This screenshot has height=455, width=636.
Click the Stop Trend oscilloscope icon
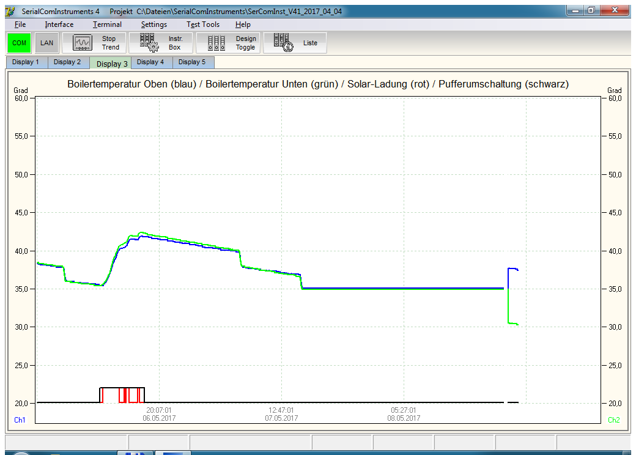pos(83,43)
